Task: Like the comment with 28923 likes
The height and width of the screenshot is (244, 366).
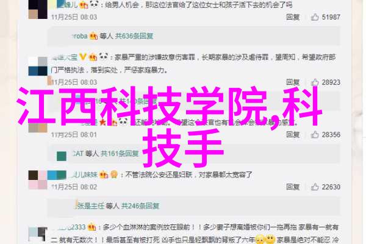Action: tap(315, 82)
